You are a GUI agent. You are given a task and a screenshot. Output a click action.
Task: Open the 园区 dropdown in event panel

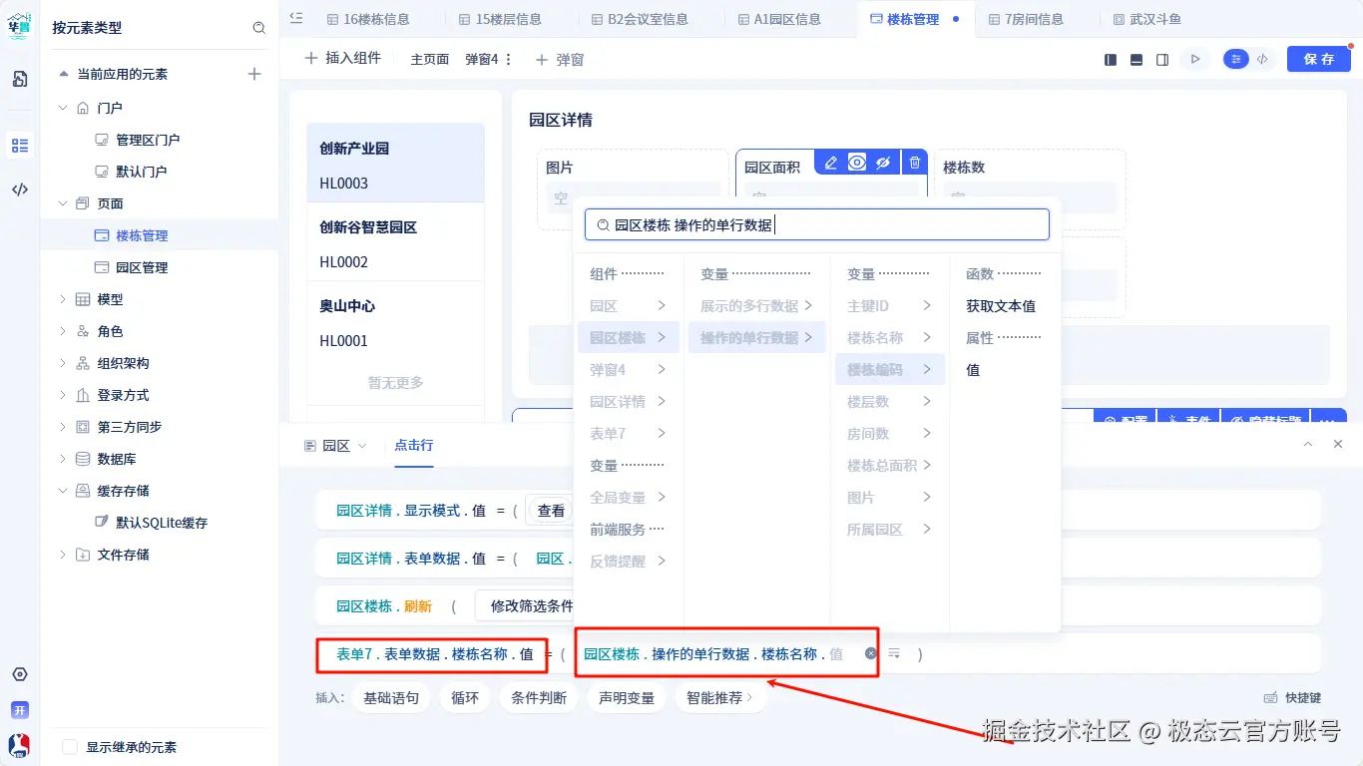[x=336, y=446]
